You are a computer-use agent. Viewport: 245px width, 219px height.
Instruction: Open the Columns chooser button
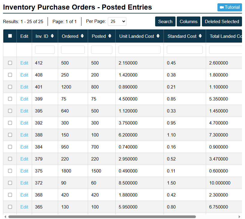coord(188,21)
